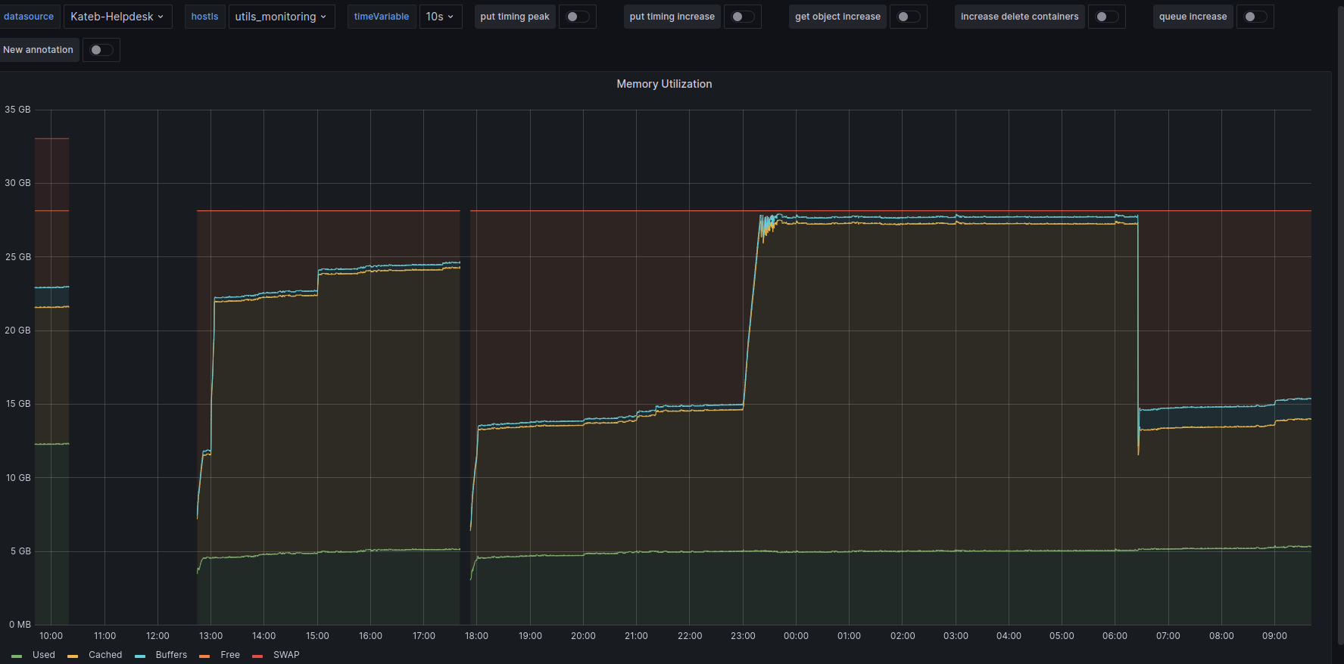Toggle the put timing peak annotation
Viewport: 1344px width, 664px height.
(x=578, y=17)
